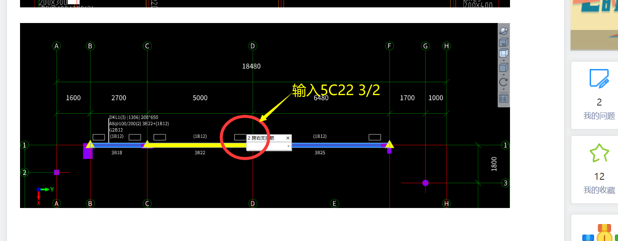Viewport: 618px width, 241px height.
Task: Switch to the 3D cube view
Action: coord(503,43)
